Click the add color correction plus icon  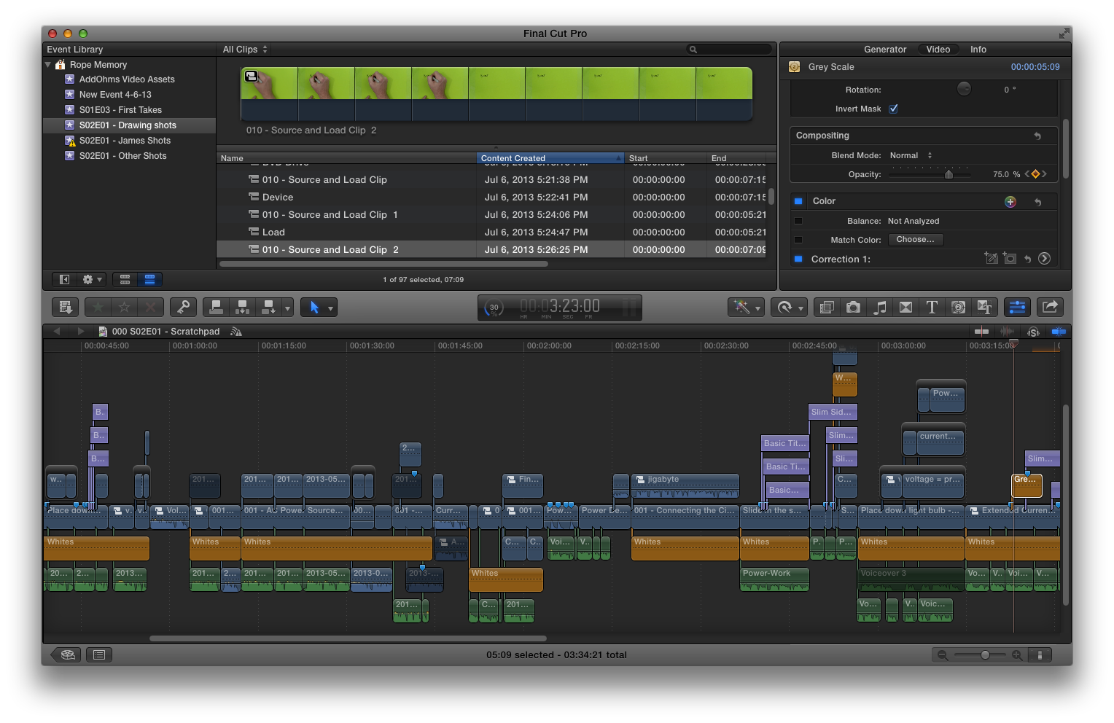tap(1010, 202)
